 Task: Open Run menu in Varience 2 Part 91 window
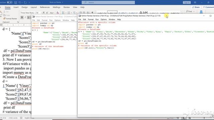pos(97,19)
